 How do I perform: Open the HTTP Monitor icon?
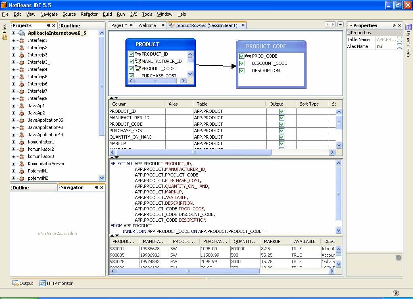[42, 283]
